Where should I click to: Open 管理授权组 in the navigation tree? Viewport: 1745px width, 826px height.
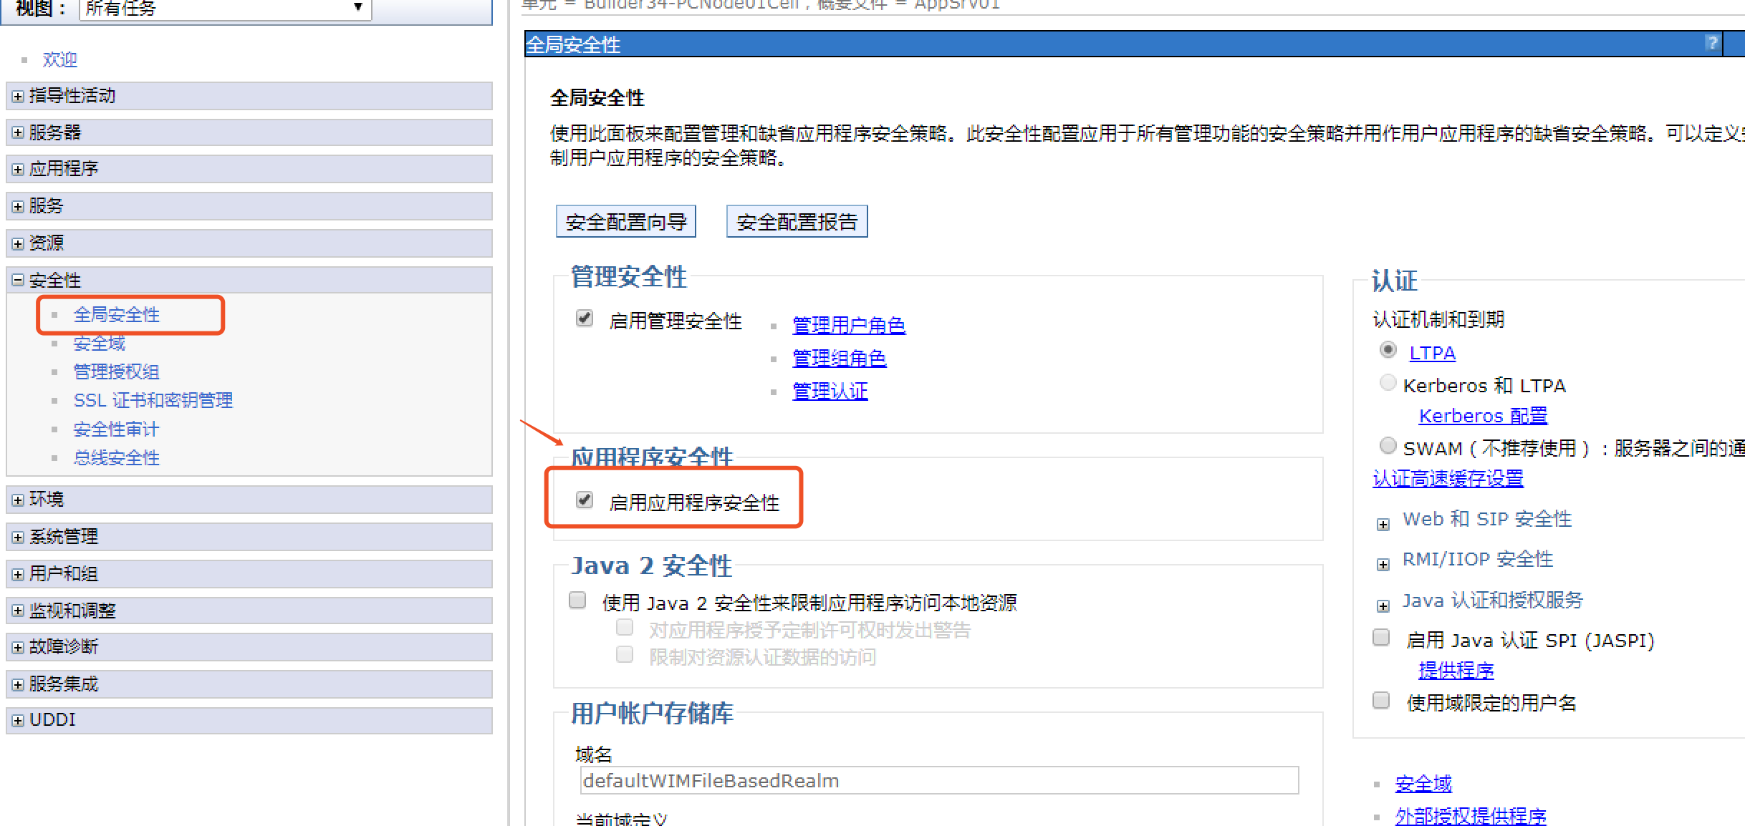point(117,372)
